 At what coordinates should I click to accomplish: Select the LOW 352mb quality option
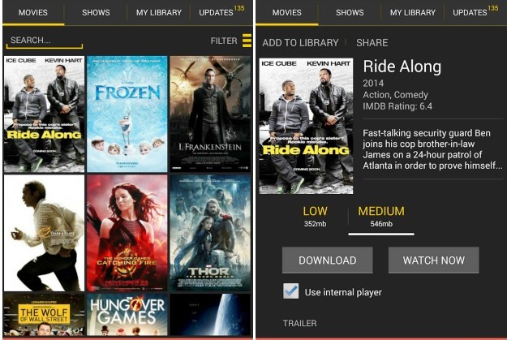[x=315, y=216]
